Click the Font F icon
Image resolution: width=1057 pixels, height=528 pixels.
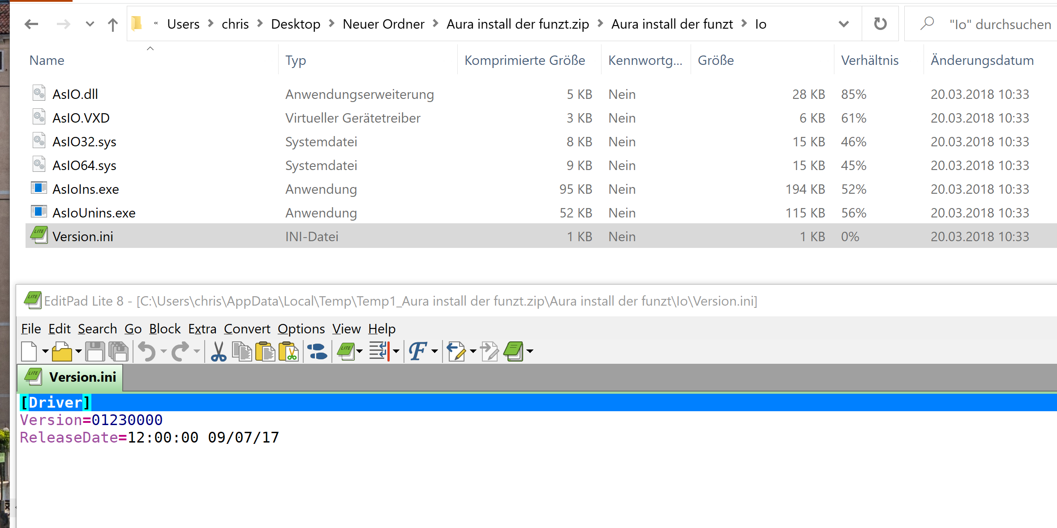pos(417,351)
